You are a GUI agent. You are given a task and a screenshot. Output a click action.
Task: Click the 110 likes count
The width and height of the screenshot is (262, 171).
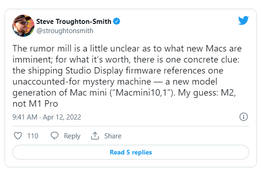coord(33,136)
